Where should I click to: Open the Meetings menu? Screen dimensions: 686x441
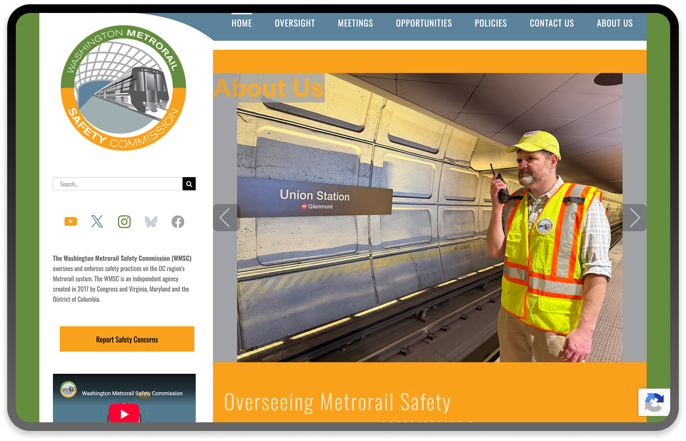click(x=355, y=23)
